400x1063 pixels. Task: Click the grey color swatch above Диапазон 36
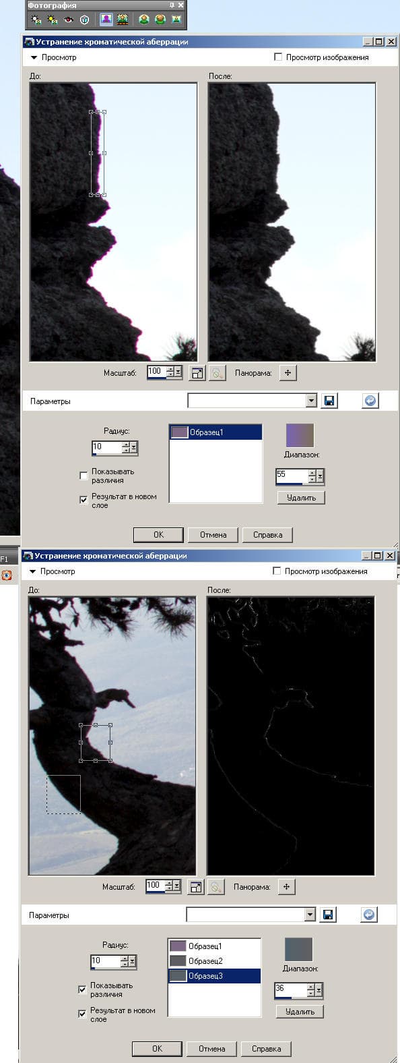click(x=298, y=949)
